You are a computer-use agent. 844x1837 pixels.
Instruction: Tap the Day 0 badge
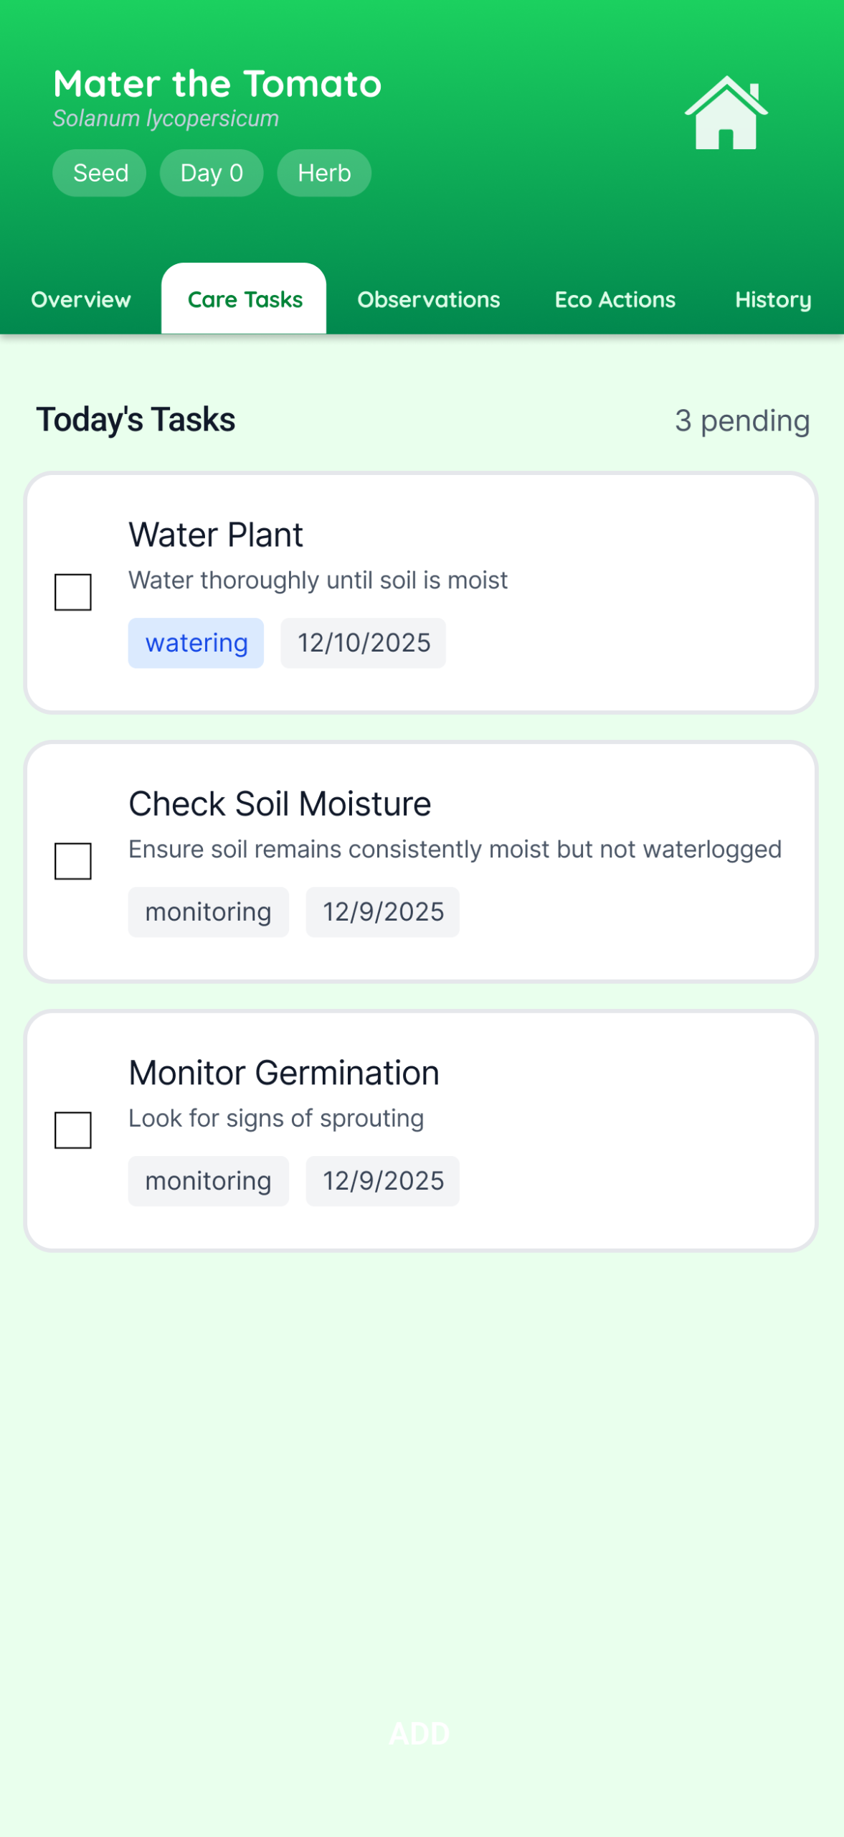click(x=212, y=173)
